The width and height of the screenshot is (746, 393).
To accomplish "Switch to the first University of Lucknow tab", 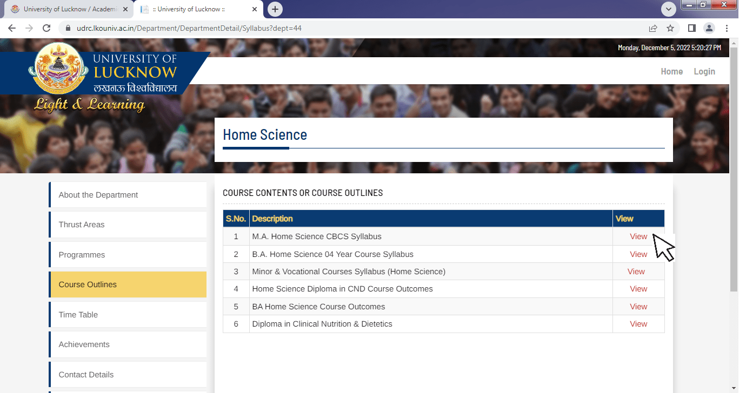I will (x=69, y=9).
